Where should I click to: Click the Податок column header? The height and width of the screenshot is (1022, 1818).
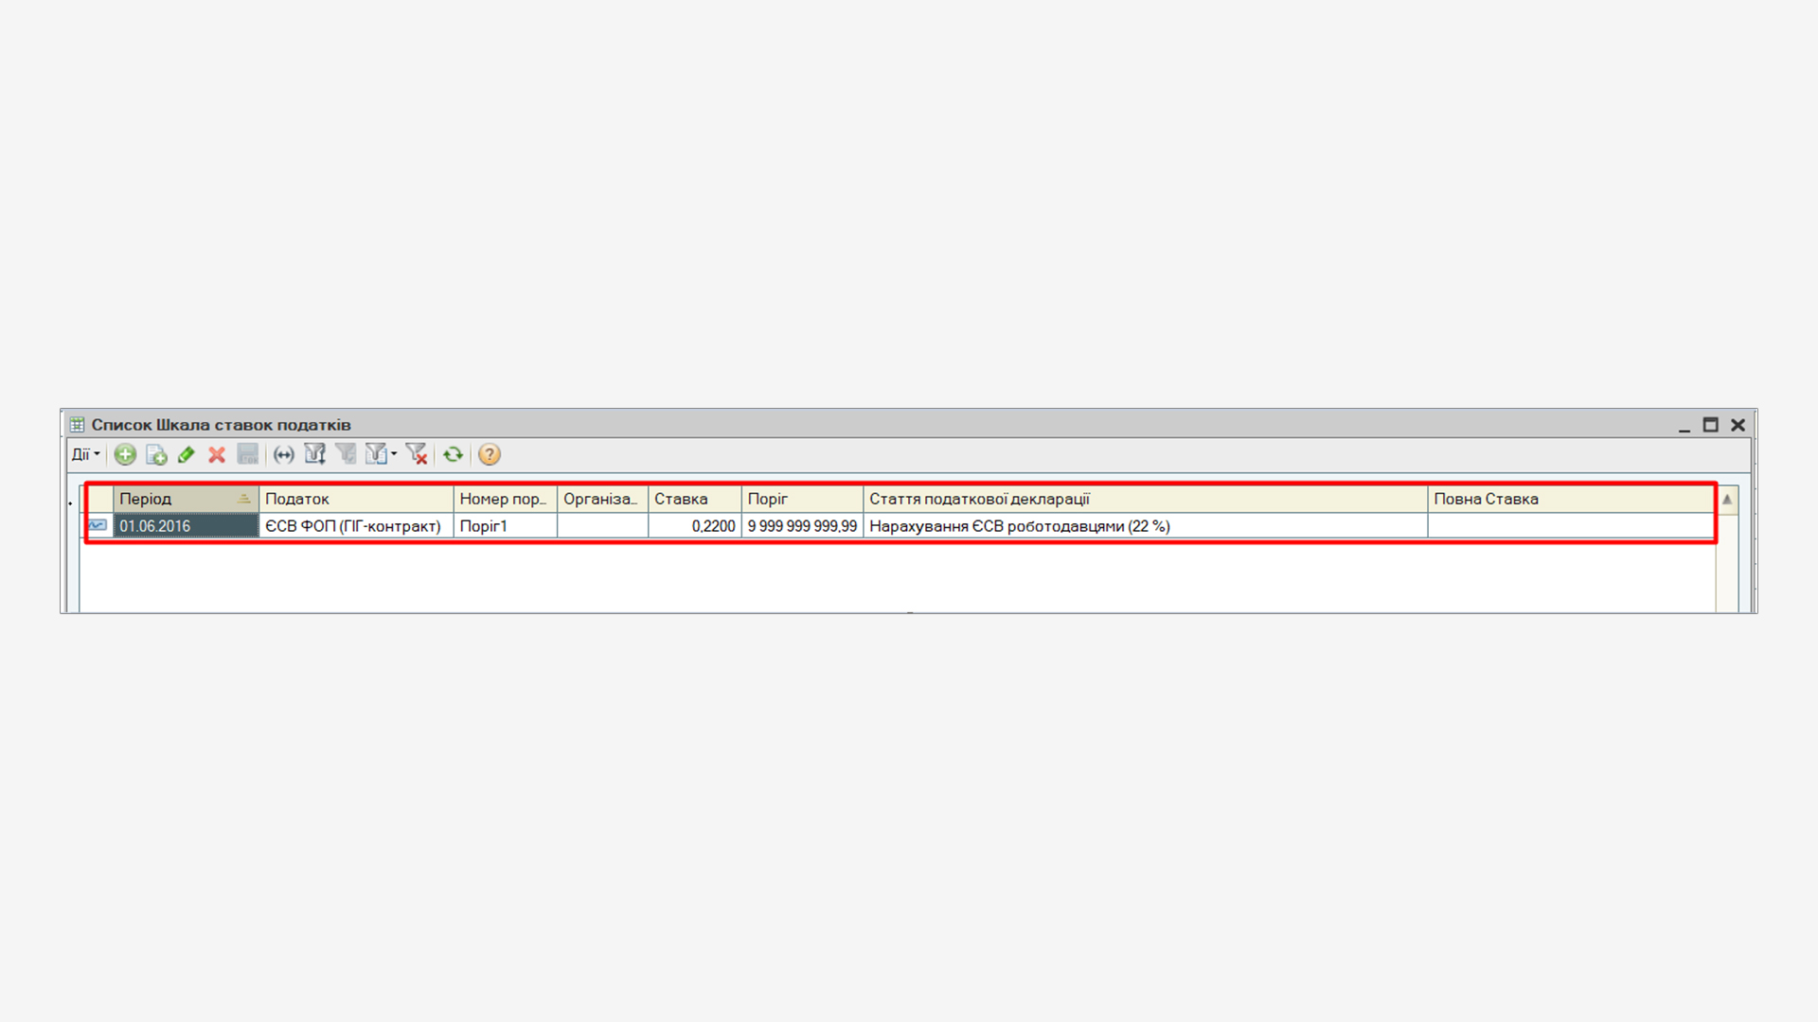pos(356,499)
